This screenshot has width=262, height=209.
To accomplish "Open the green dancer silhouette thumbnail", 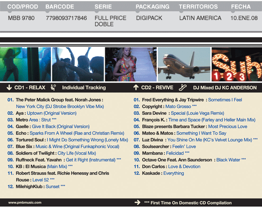I will tap(25, 64).
